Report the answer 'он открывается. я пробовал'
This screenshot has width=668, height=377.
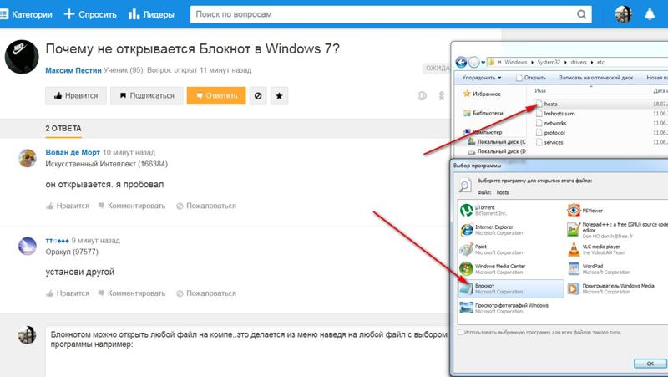[206, 206]
